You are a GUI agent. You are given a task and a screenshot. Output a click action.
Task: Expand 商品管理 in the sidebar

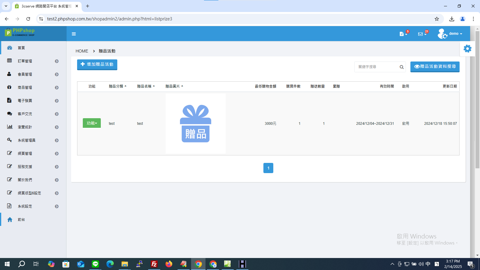[33, 87]
